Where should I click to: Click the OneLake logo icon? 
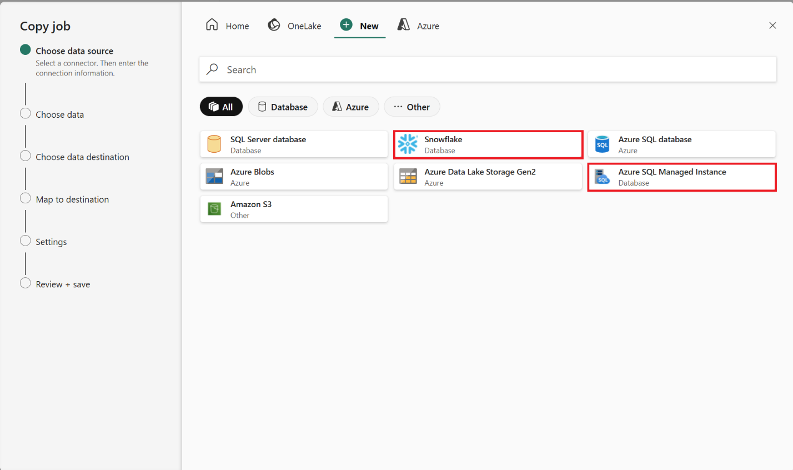click(x=274, y=25)
